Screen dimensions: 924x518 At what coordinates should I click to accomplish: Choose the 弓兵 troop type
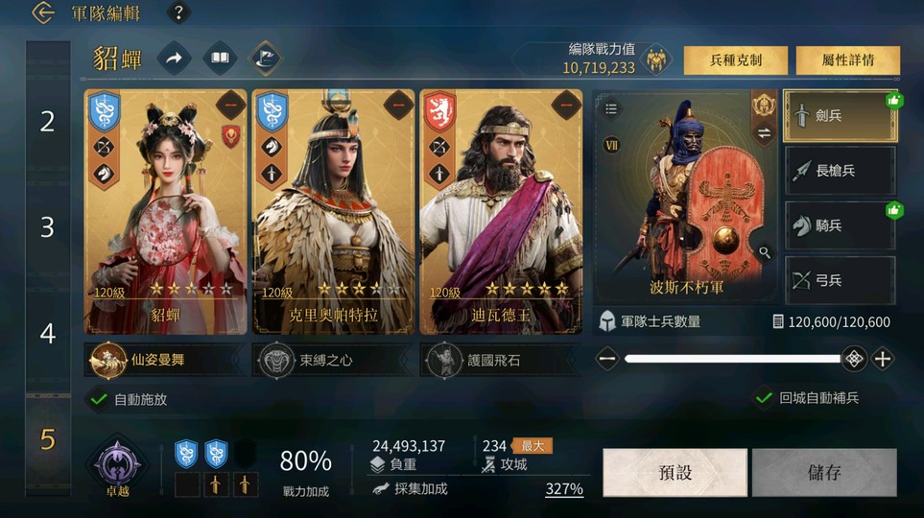(841, 280)
